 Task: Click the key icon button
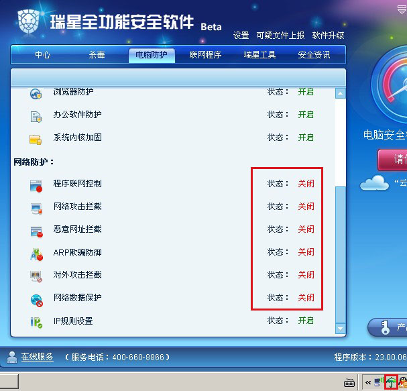tap(388, 327)
